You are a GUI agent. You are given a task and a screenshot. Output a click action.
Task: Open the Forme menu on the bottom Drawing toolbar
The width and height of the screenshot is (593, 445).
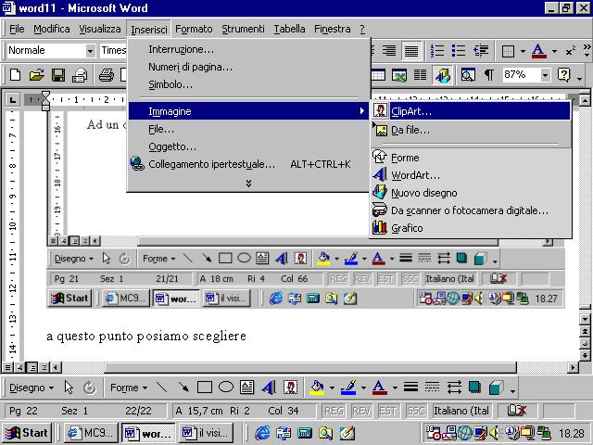129,388
